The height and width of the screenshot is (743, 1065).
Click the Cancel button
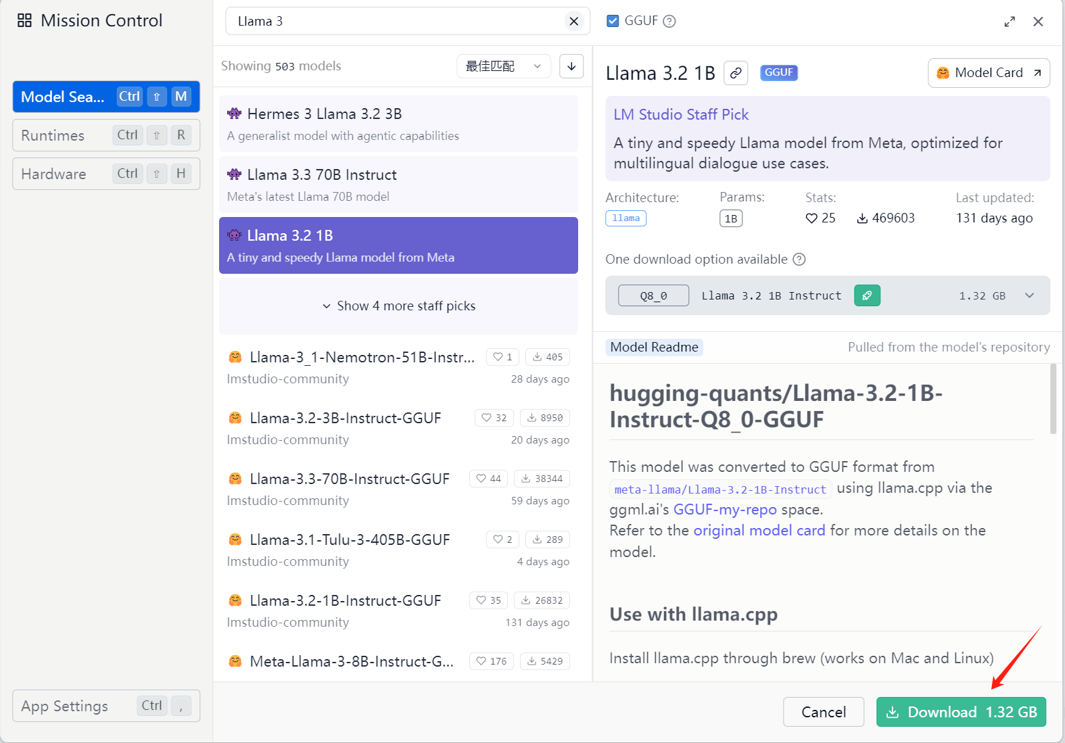pos(824,712)
